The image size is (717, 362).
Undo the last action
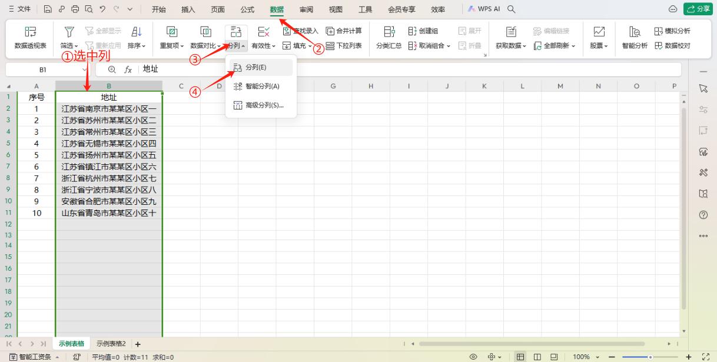tap(102, 9)
